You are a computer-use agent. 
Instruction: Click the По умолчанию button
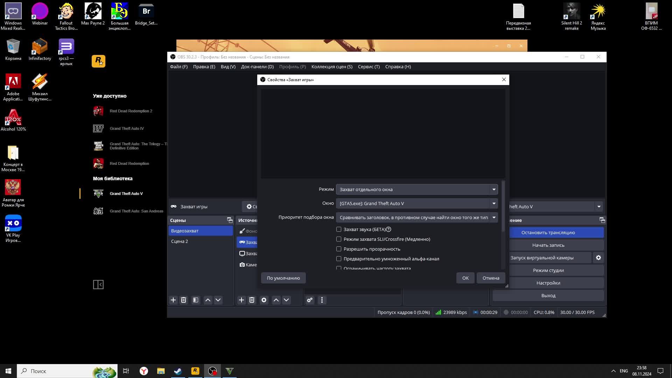pyautogui.click(x=283, y=278)
